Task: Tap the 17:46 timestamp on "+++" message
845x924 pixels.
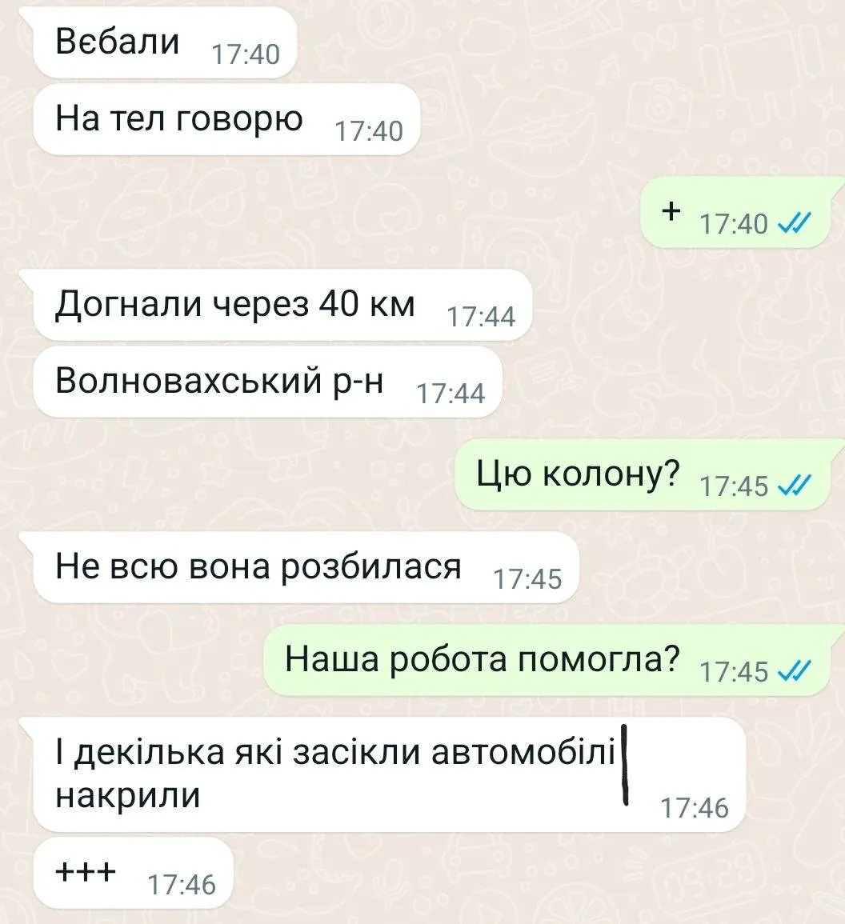Action: 182,885
